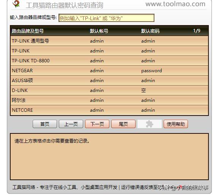Image resolution: width=213 pixels, height=195 pixels.
Task: Click 上一页 previous page button
Action: pyautogui.click(x=71, y=124)
